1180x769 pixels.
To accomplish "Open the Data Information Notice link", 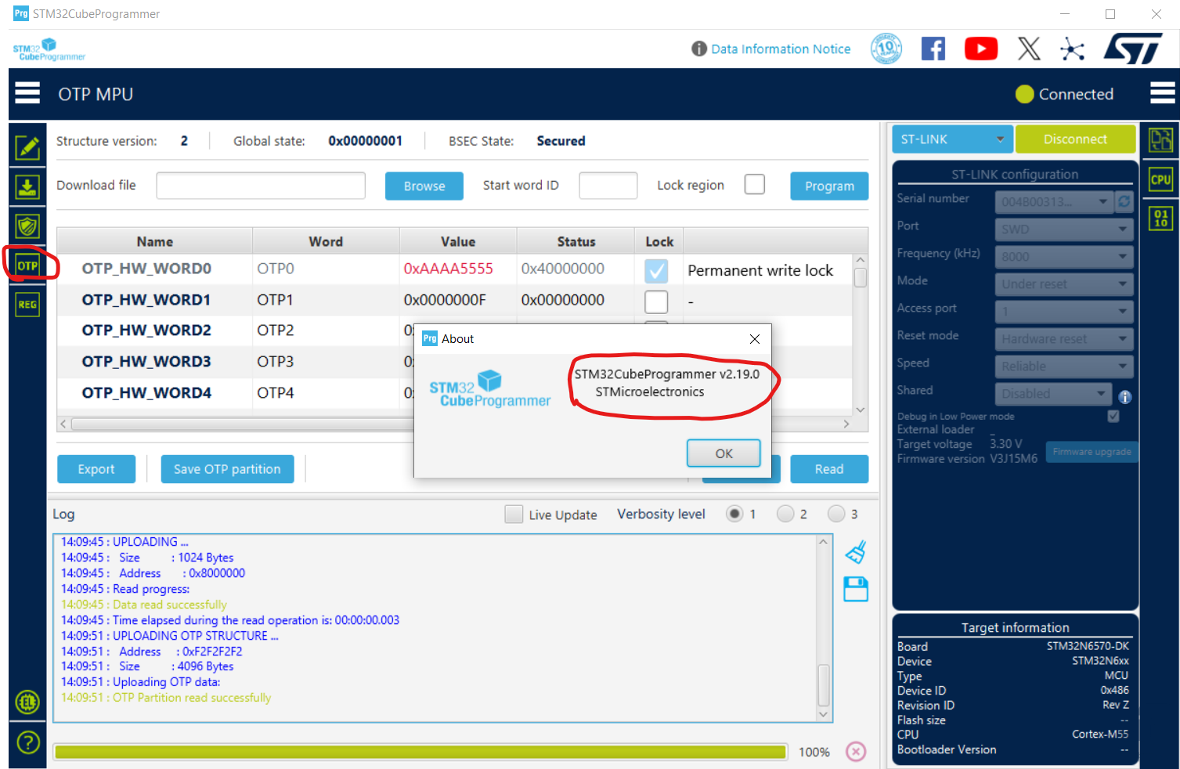I will coord(781,49).
